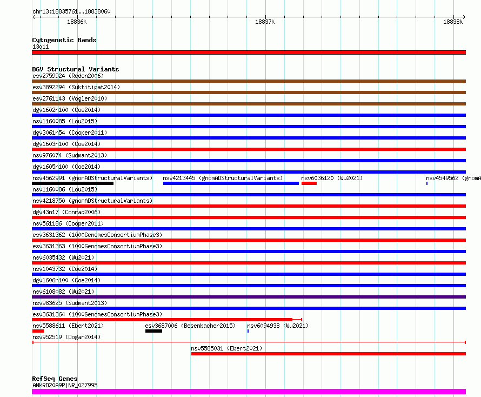Select nsv4213445 (gnomADStructuralVariants) label text
The image size is (481, 397).
pos(223,178)
